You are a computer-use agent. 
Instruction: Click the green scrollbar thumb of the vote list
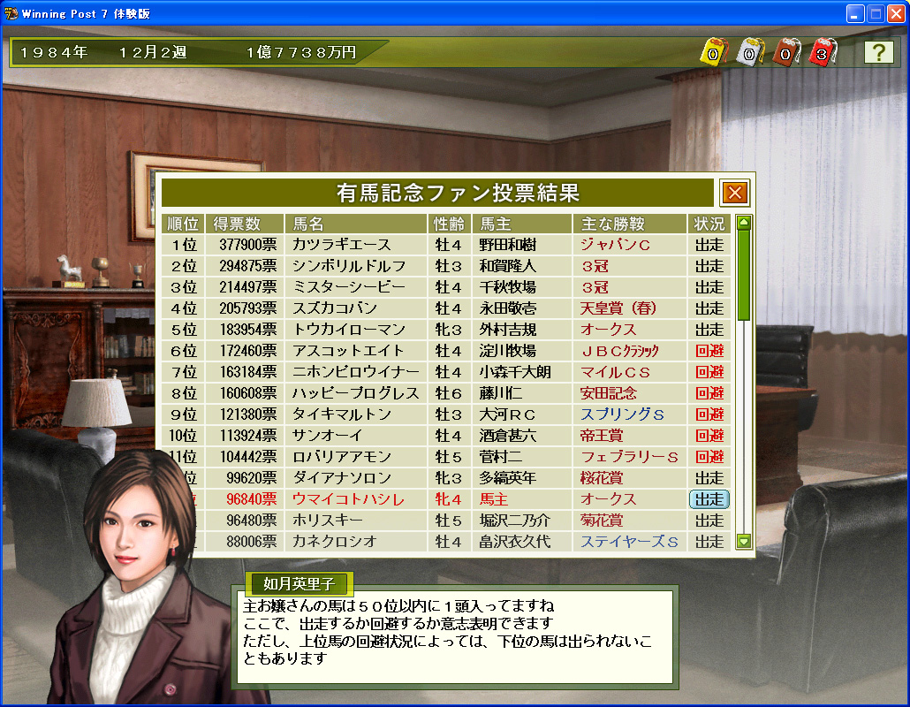(743, 275)
